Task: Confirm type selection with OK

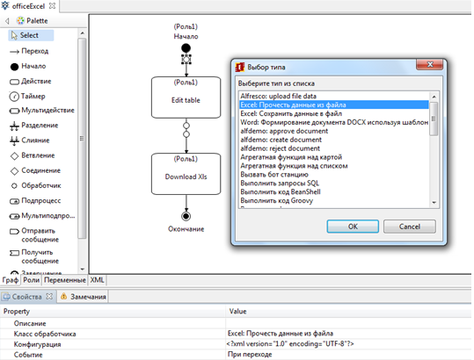Action: pyautogui.click(x=353, y=227)
